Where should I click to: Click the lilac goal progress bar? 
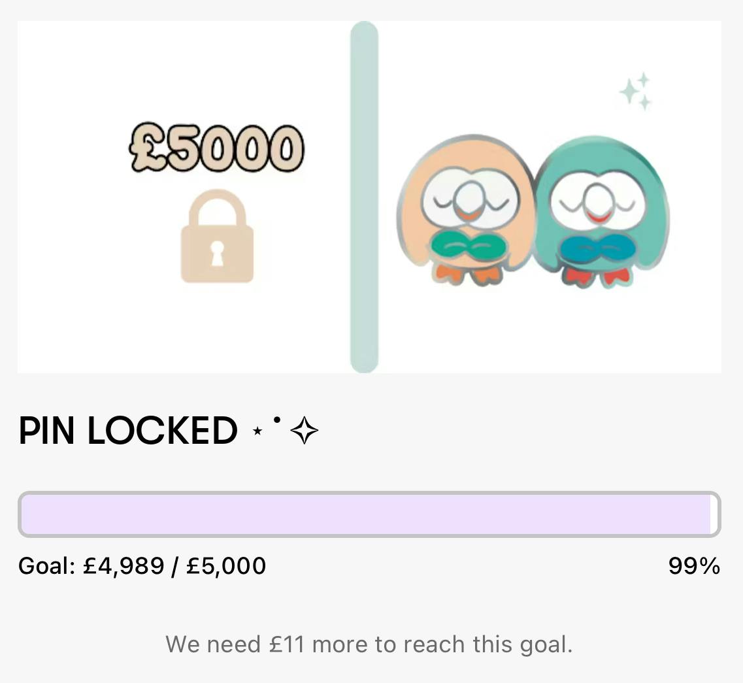coord(366,514)
